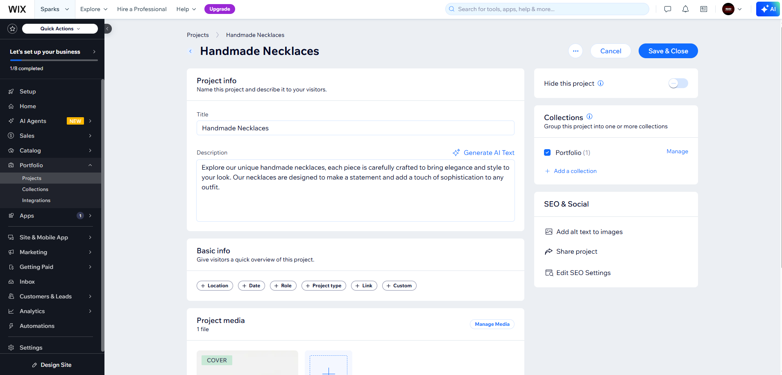The image size is (782, 375).
Task: Click into the search tools field
Action: [x=547, y=9]
